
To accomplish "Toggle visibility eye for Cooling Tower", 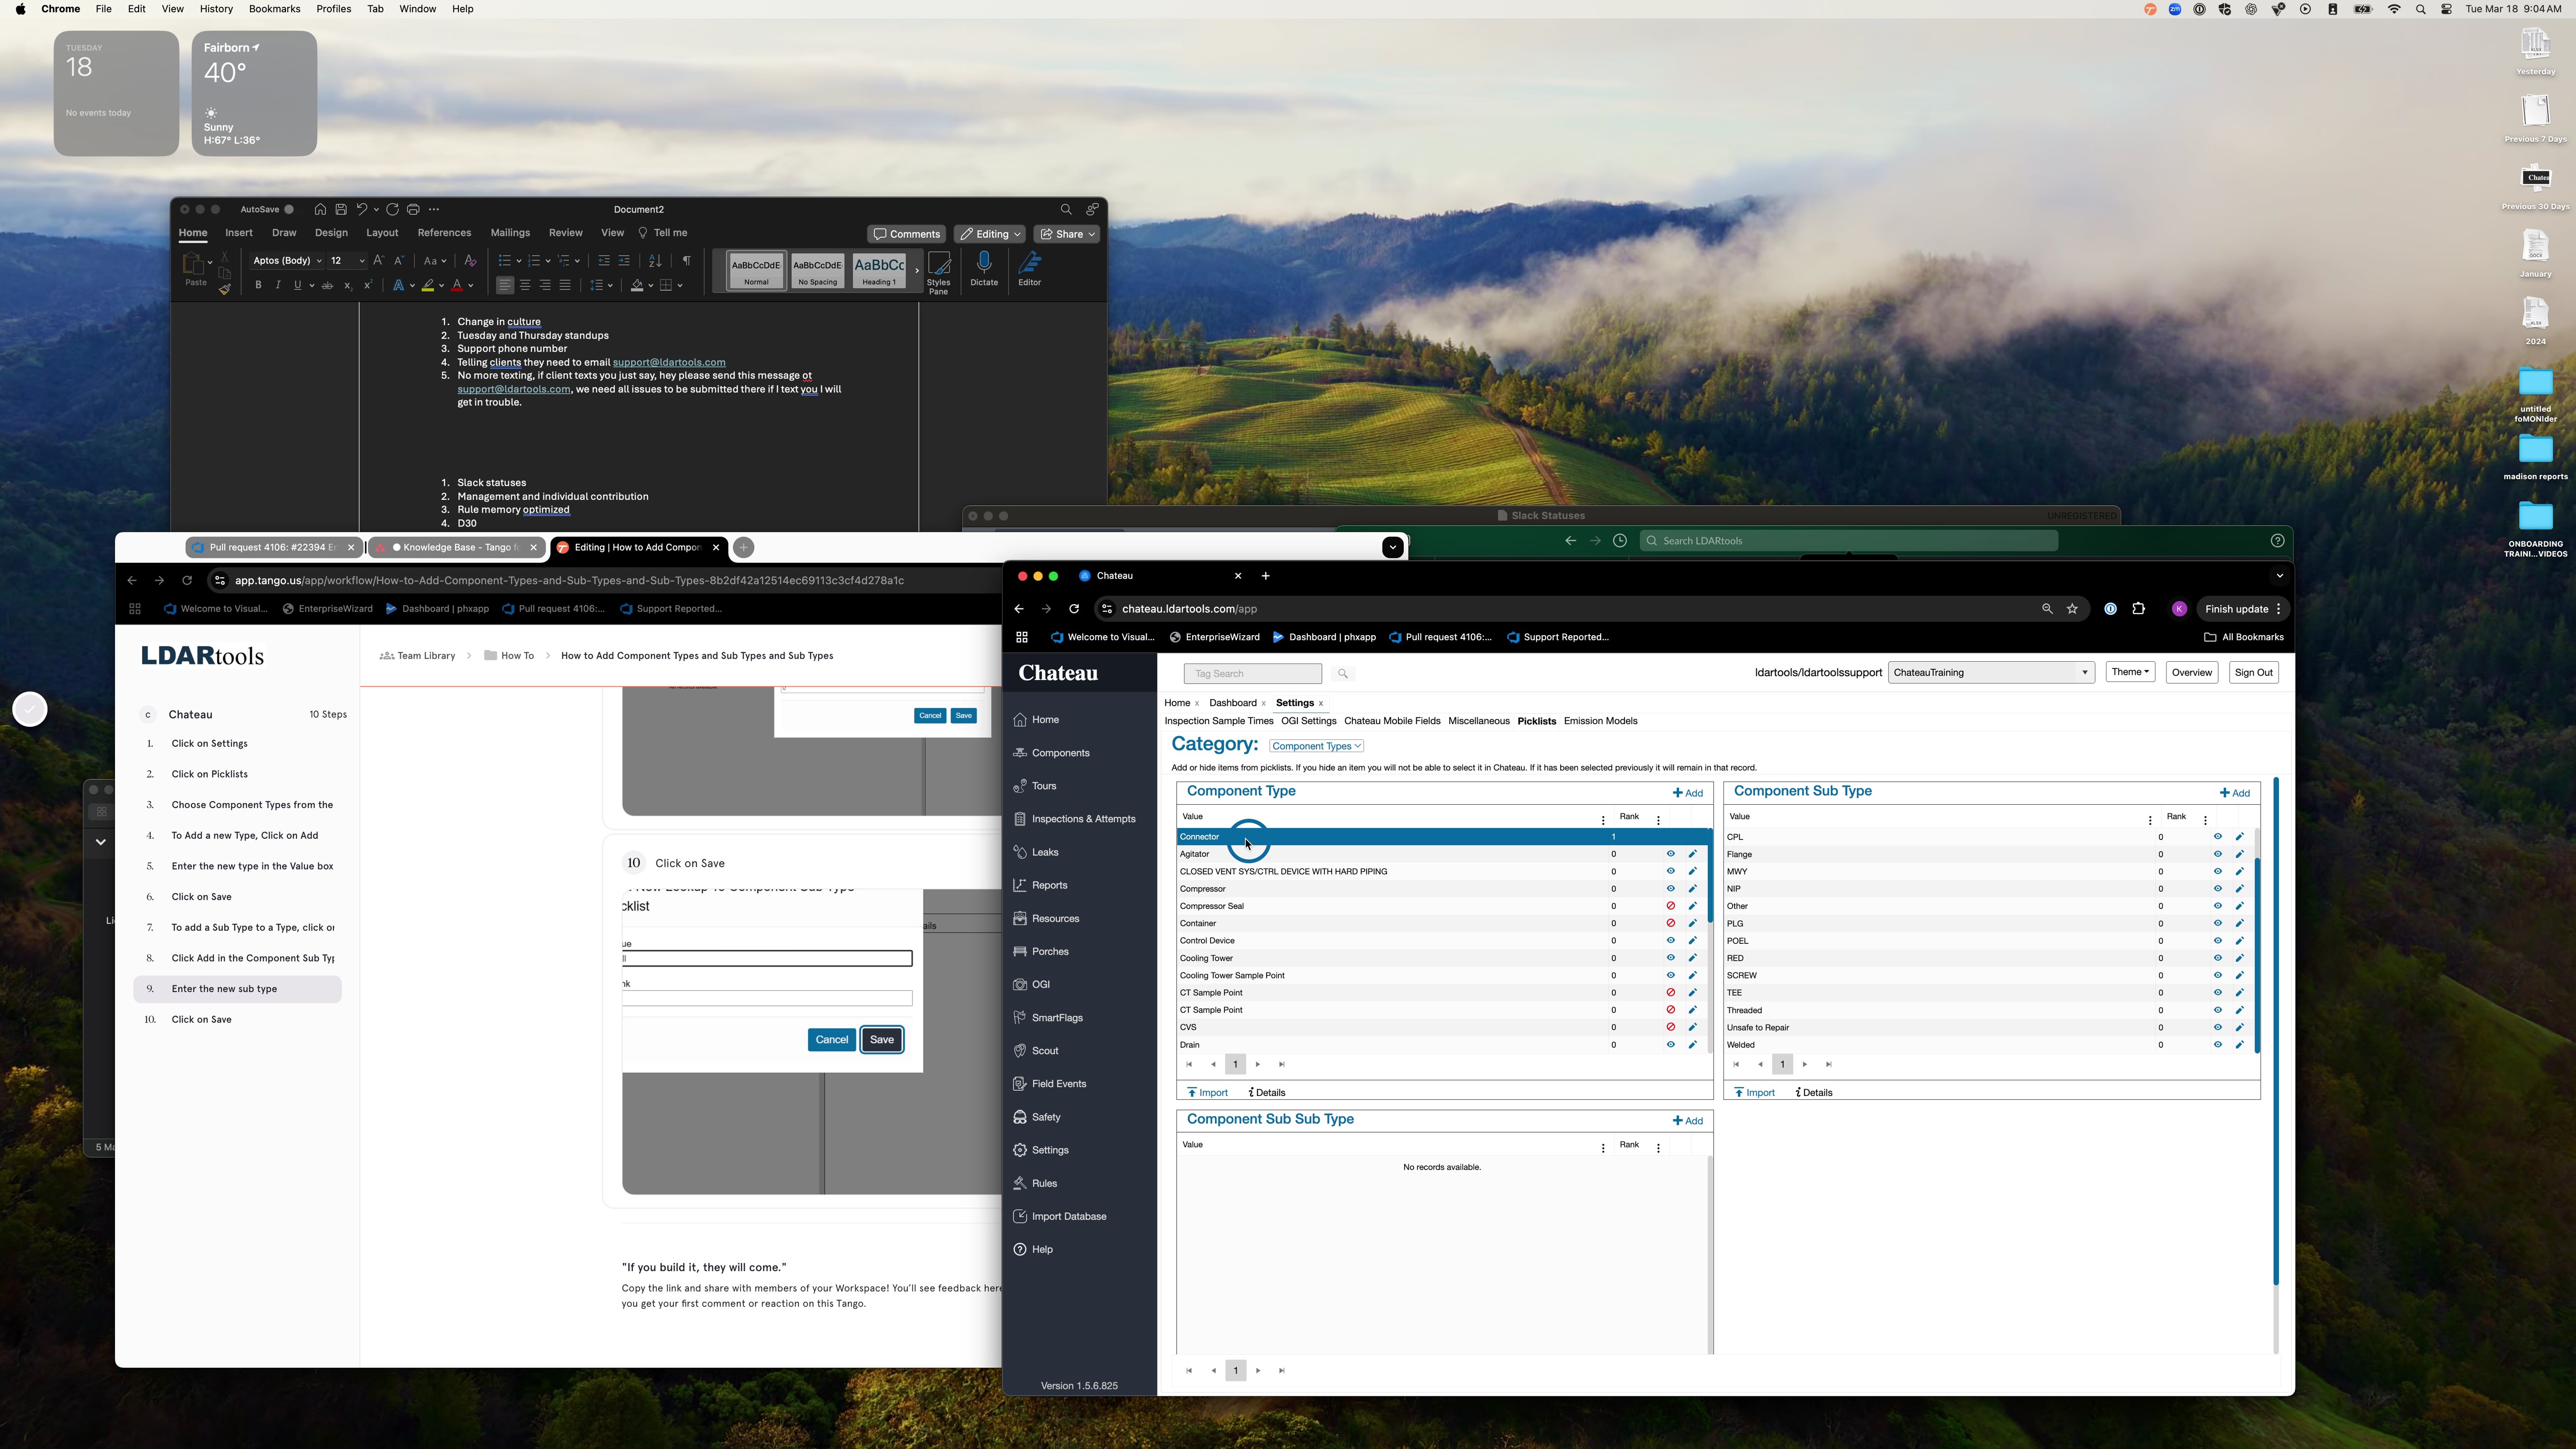I will (1670, 958).
